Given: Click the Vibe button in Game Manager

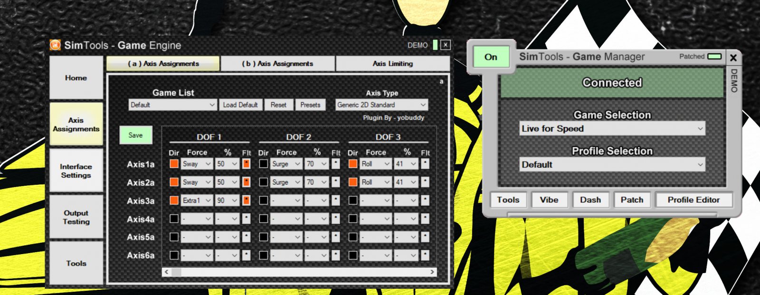Looking at the screenshot, I should 549,200.
